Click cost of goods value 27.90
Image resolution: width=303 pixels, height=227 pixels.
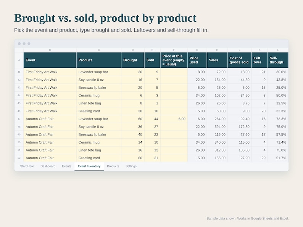pos(245,158)
